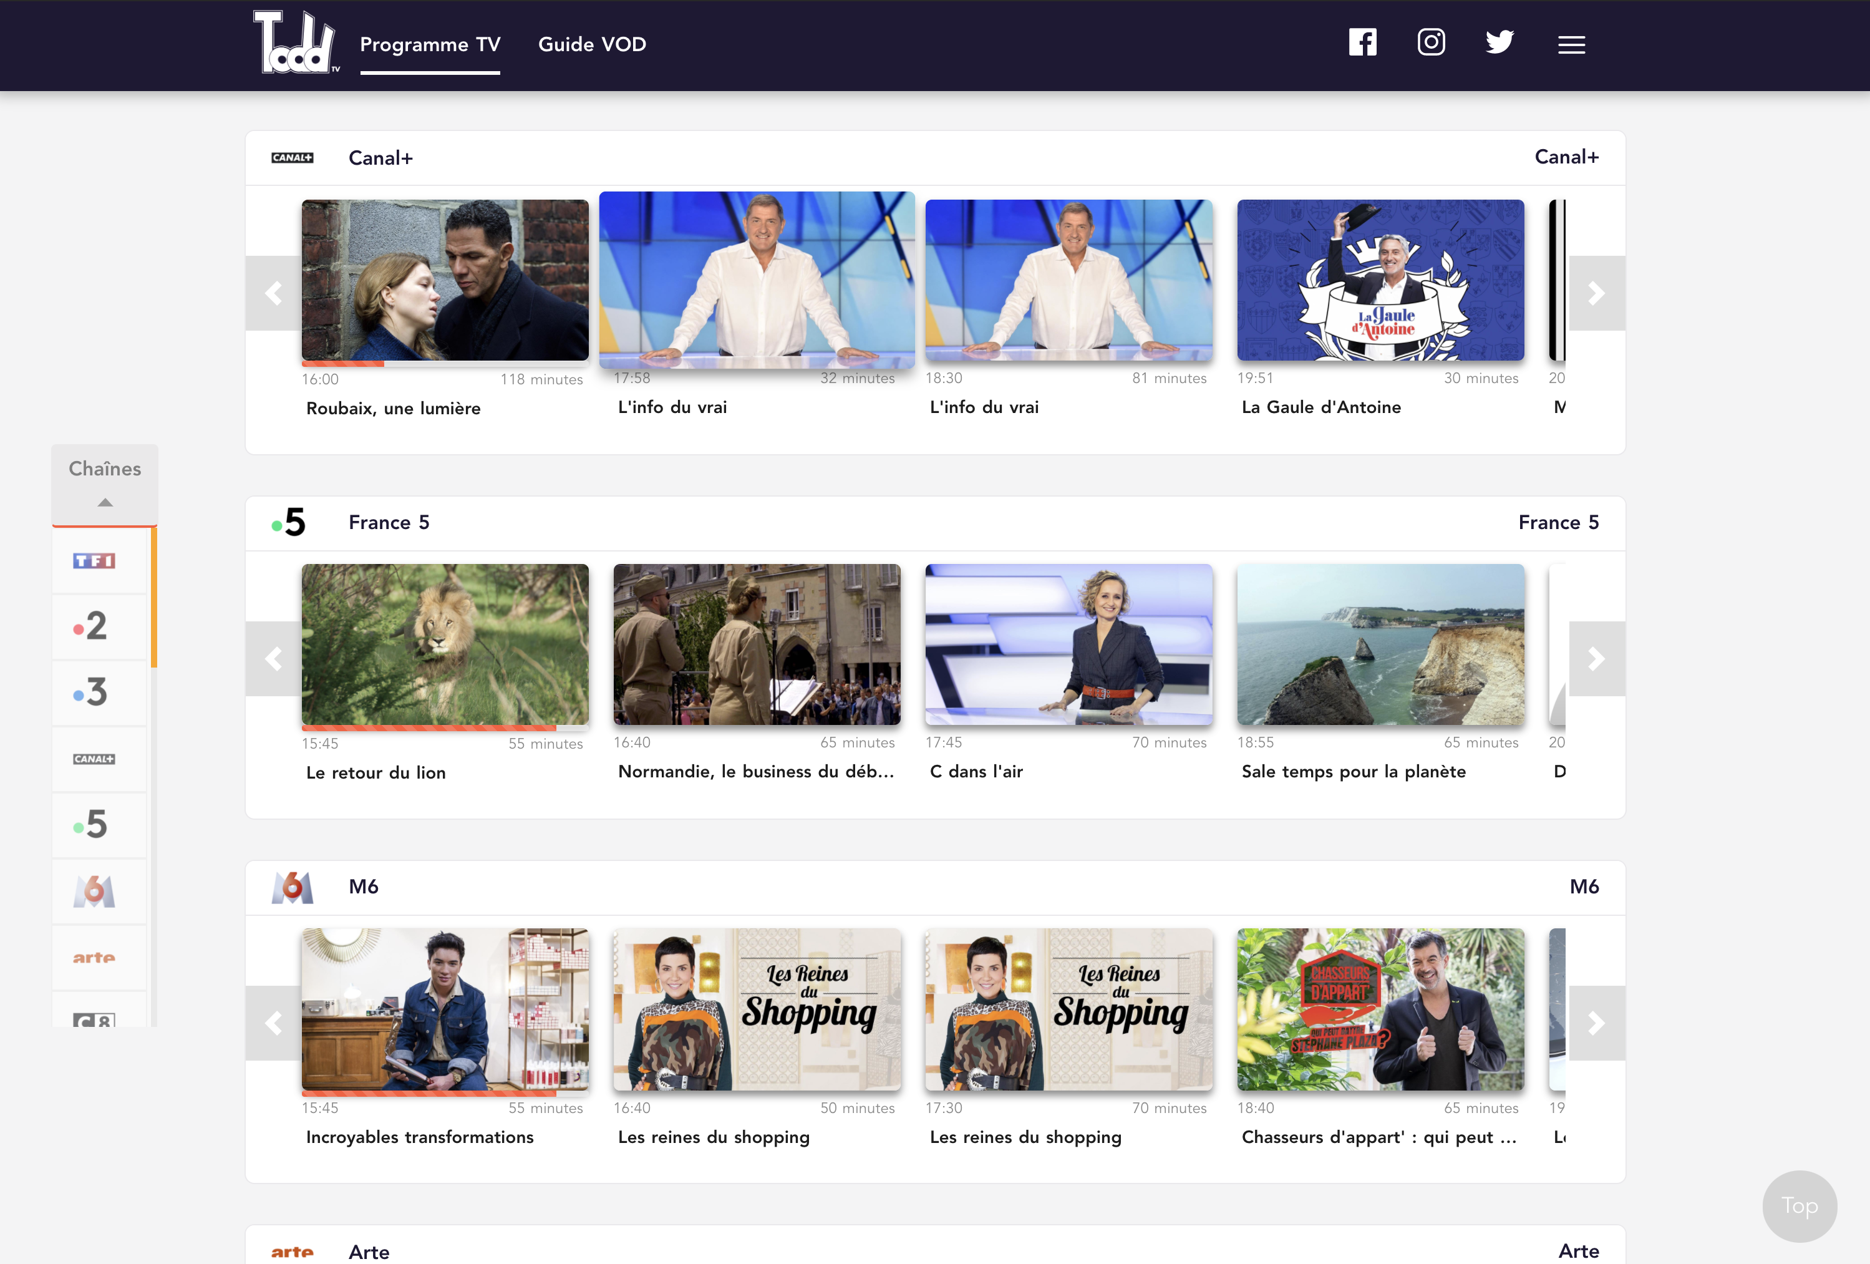The height and width of the screenshot is (1264, 1870).
Task: Click progress bar under Roubaix, une lumière
Action: 444,364
